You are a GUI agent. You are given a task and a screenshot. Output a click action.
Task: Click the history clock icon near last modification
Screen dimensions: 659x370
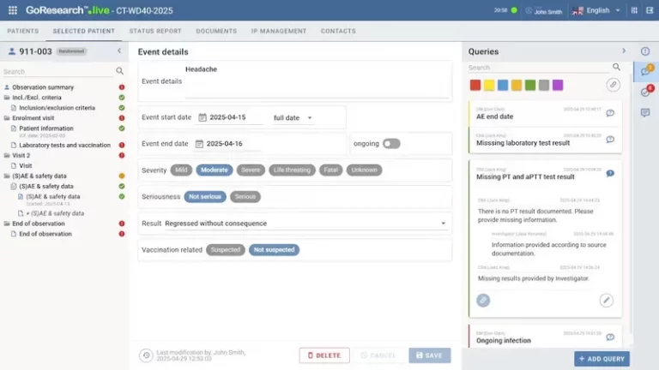pos(147,355)
